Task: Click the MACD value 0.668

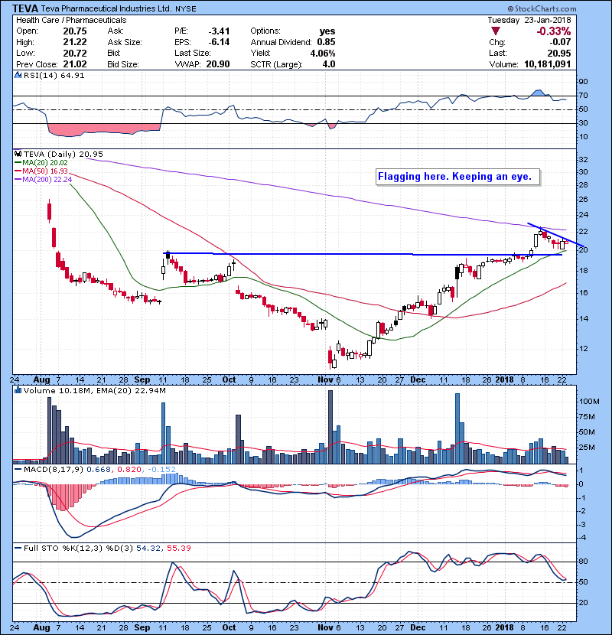Action: point(99,470)
